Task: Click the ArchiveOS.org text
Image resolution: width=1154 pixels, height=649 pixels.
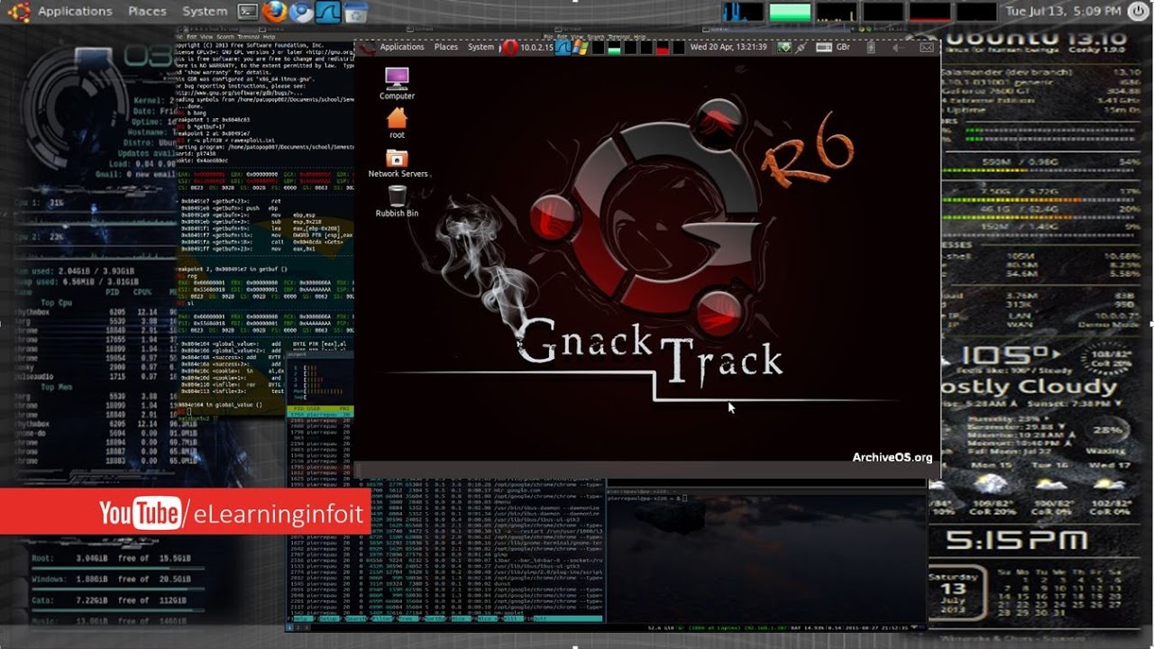Action: click(893, 458)
